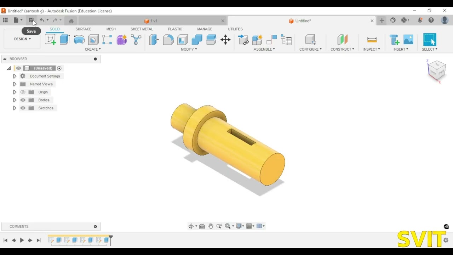This screenshot has height=255, width=453.
Task: Open the MODIFY dropdown menu
Action: (x=189, y=49)
